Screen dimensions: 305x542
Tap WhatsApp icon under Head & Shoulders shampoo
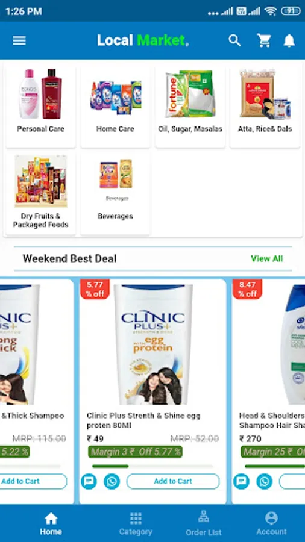265,481
